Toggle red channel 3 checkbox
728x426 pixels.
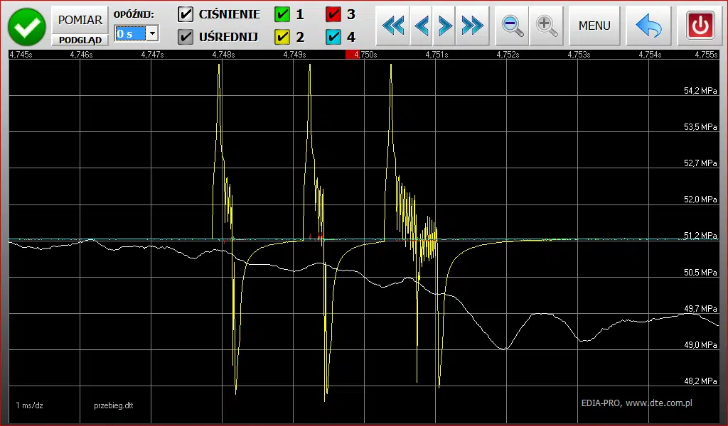[333, 14]
